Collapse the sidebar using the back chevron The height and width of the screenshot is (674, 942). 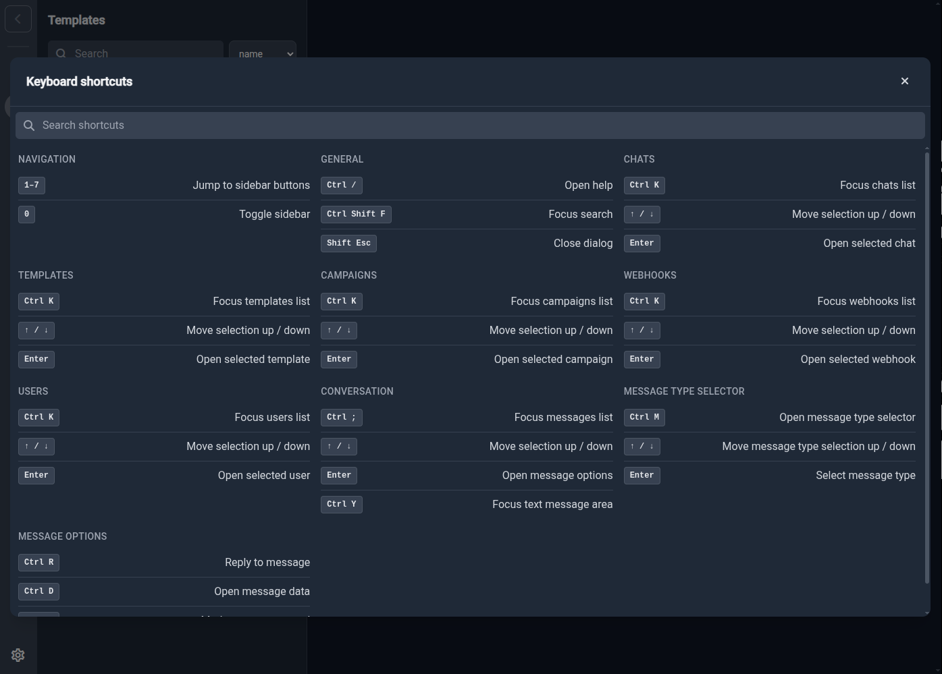18,18
